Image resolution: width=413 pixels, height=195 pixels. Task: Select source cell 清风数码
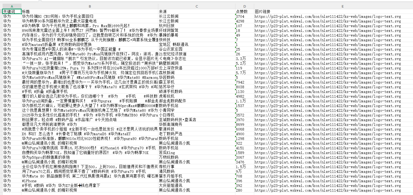tap(197, 171)
